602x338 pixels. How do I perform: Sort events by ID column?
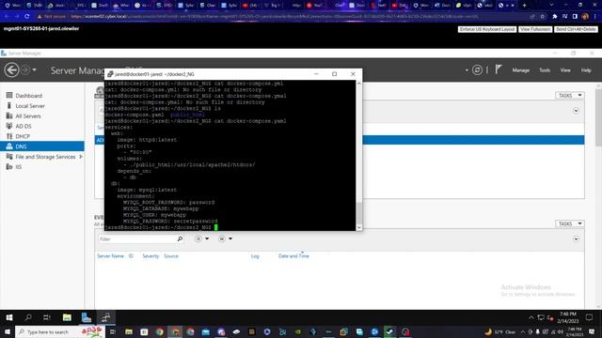[x=131, y=255]
